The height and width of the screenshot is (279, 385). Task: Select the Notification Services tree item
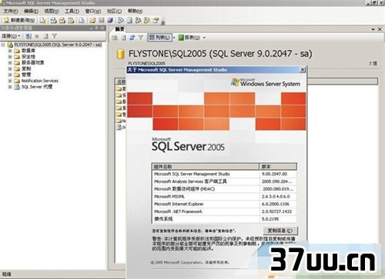[x=40, y=81]
